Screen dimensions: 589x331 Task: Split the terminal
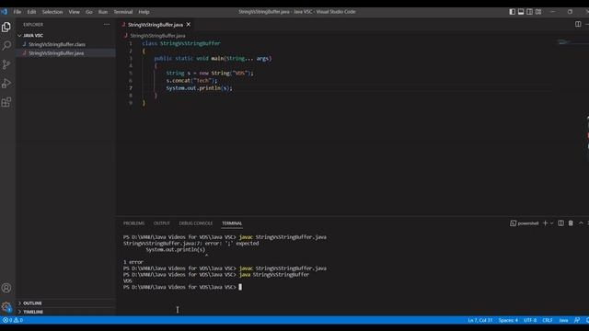pos(560,223)
